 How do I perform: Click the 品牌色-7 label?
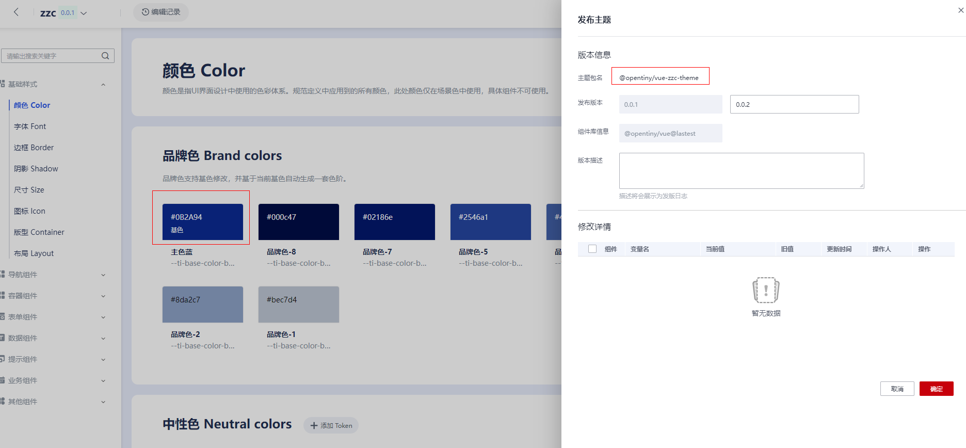tap(377, 252)
